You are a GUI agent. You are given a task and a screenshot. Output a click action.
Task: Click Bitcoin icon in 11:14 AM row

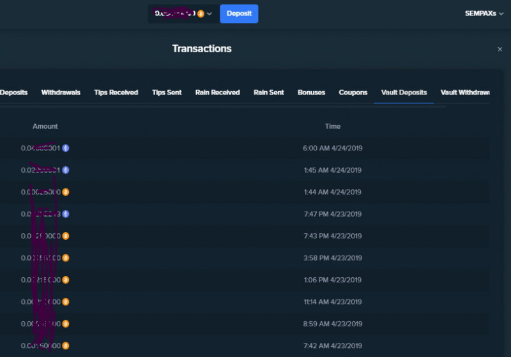tap(66, 302)
